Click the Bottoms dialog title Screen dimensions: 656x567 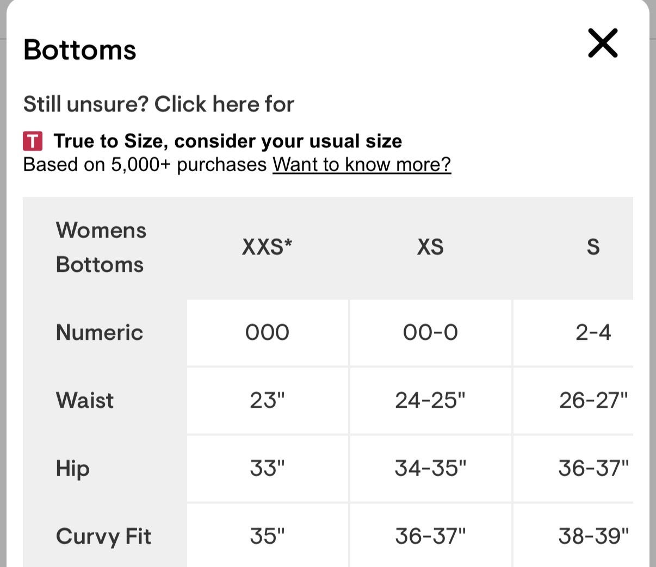[x=80, y=49]
